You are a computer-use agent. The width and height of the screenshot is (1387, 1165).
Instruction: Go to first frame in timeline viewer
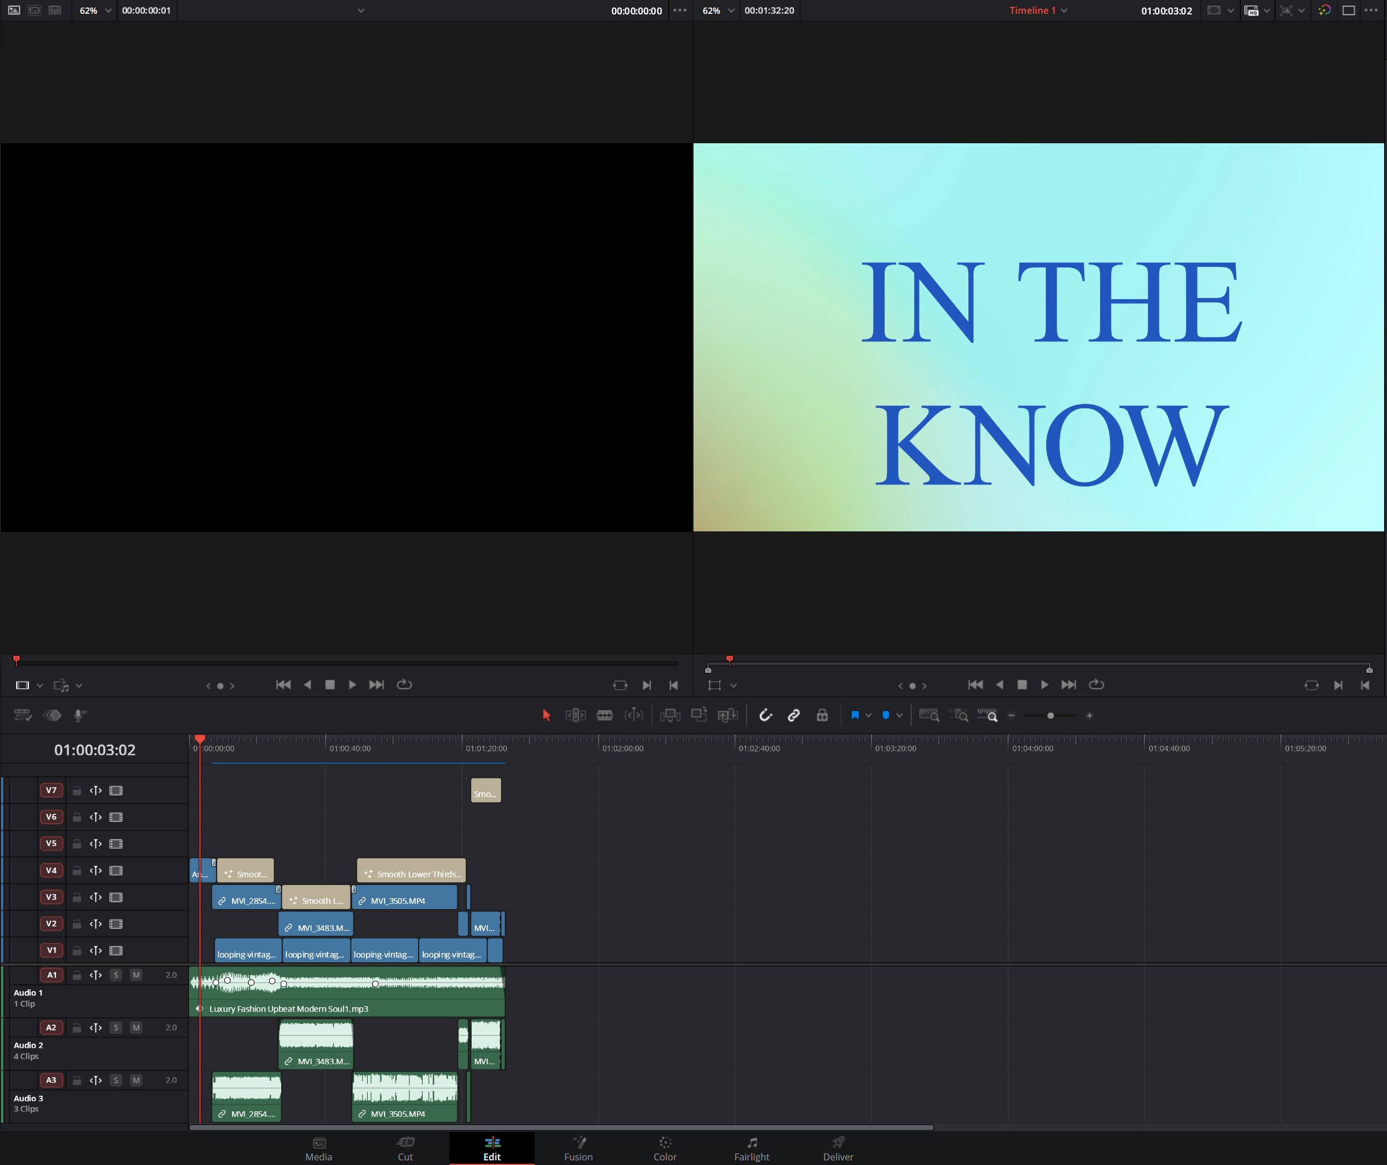975,684
